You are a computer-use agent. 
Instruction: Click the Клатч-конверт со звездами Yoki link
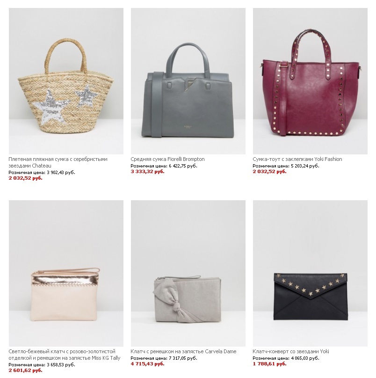pos(291,351)
